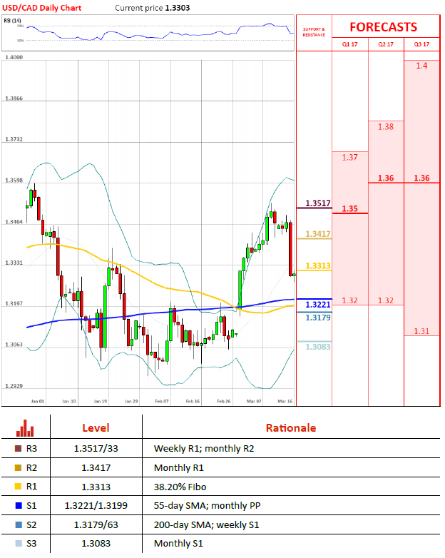This screenshot has width=445, height=558.
Task: Click the S1 blue color swatch
Action: pyautogui.click(x=18, y=505)
